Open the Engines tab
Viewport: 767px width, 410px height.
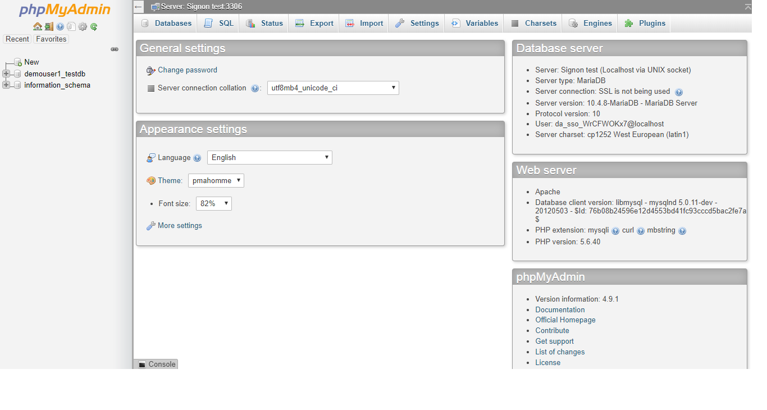coord(590,23)
